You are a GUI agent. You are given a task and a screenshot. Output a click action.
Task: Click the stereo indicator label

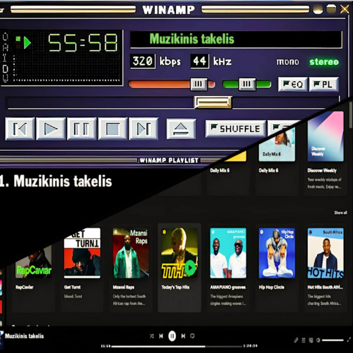tap(324, 62)
